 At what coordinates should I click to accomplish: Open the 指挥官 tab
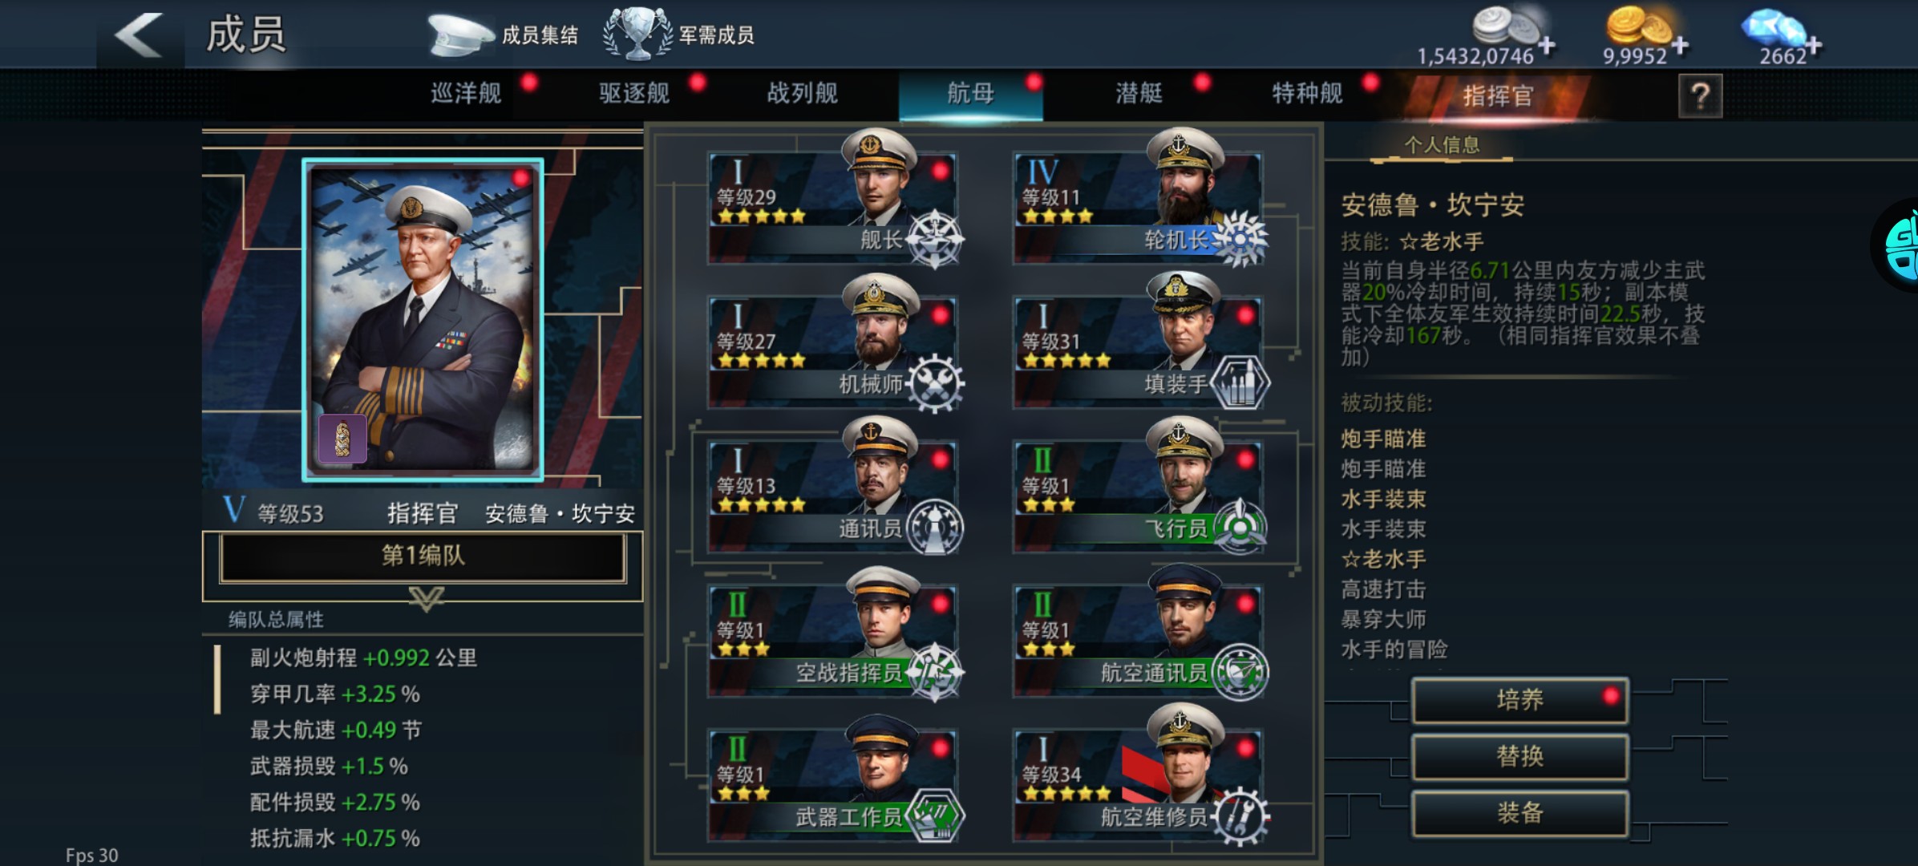click(x=1498, y=96)
